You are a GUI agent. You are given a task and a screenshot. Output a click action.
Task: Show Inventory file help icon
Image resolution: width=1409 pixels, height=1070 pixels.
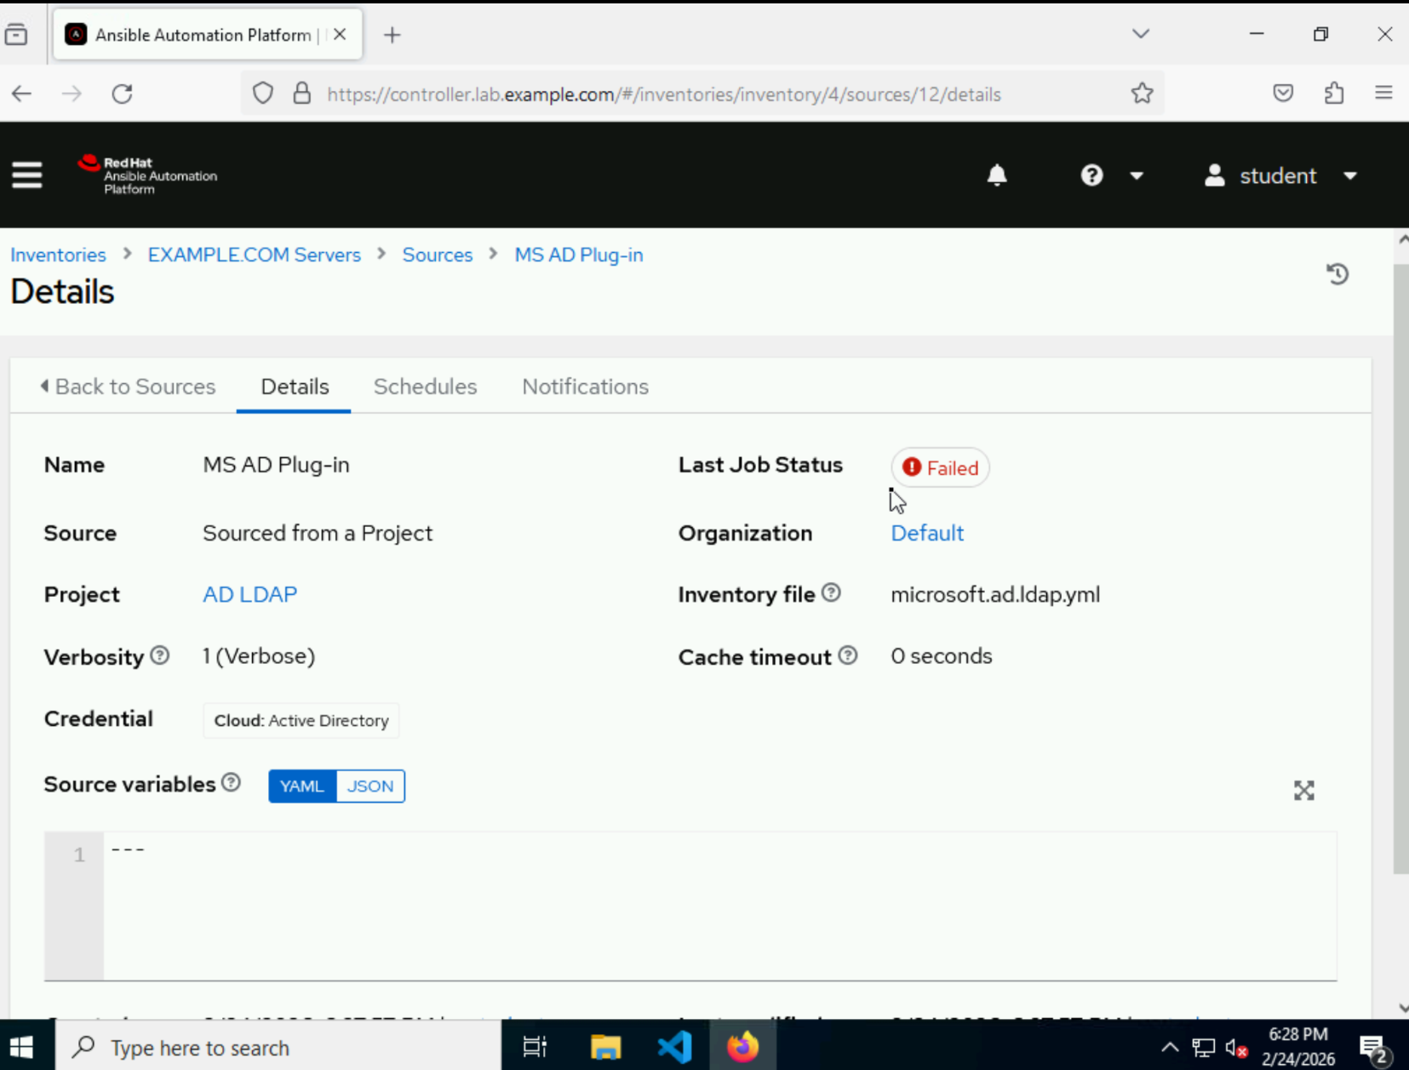coord(831,593)
